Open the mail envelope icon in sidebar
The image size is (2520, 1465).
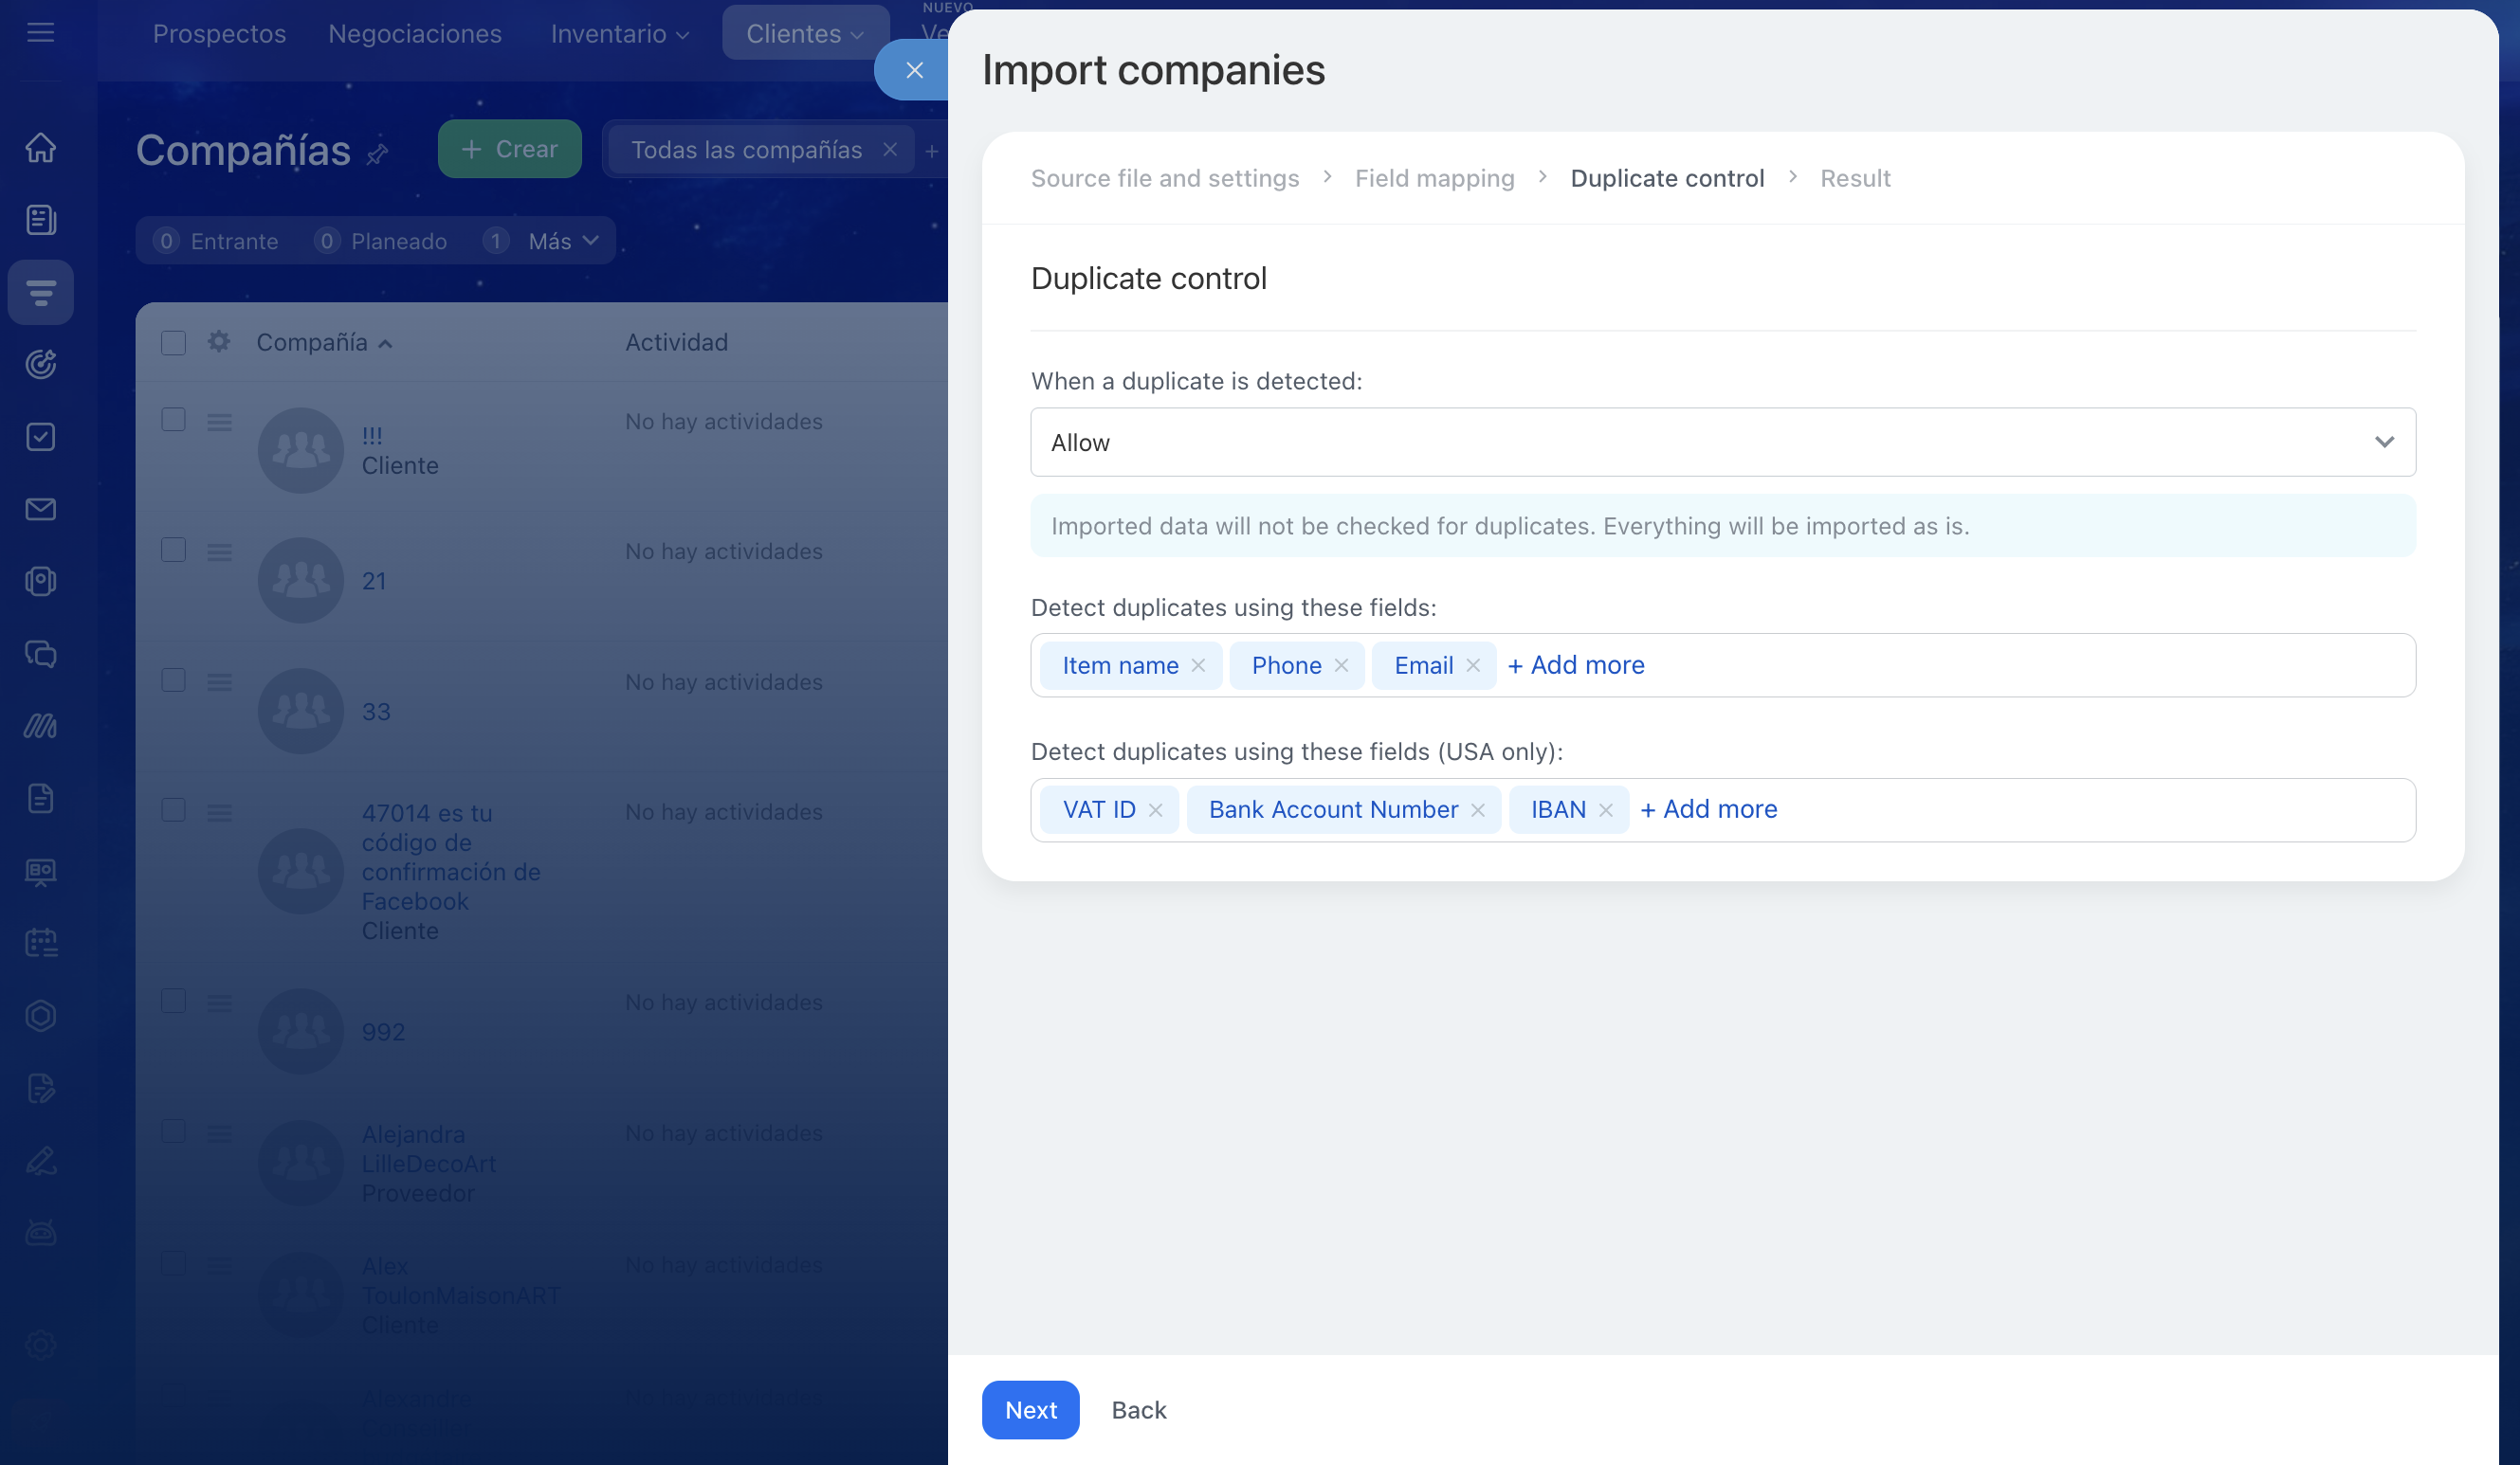pyautogui.click(x=40, y=510)
